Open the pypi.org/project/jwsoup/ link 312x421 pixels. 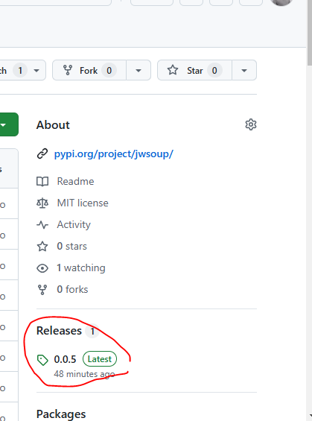(x=113, y=153)
